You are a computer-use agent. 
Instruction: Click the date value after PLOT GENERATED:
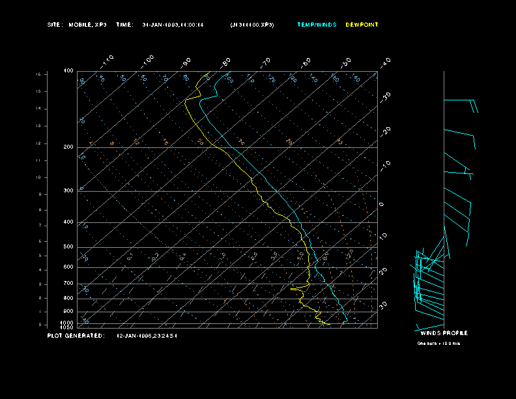point(147,336)
